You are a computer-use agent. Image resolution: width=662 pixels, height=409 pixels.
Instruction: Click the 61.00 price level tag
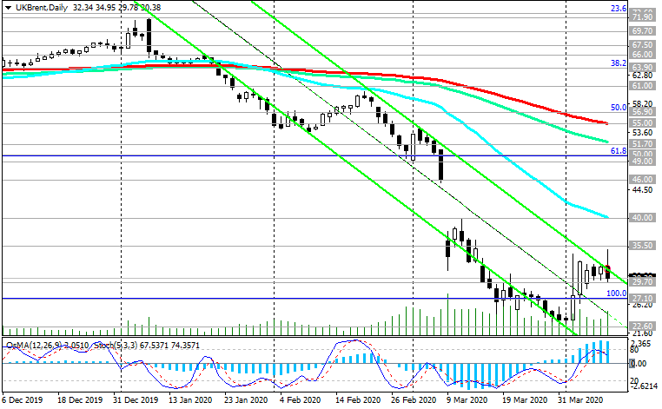[642, 86]
